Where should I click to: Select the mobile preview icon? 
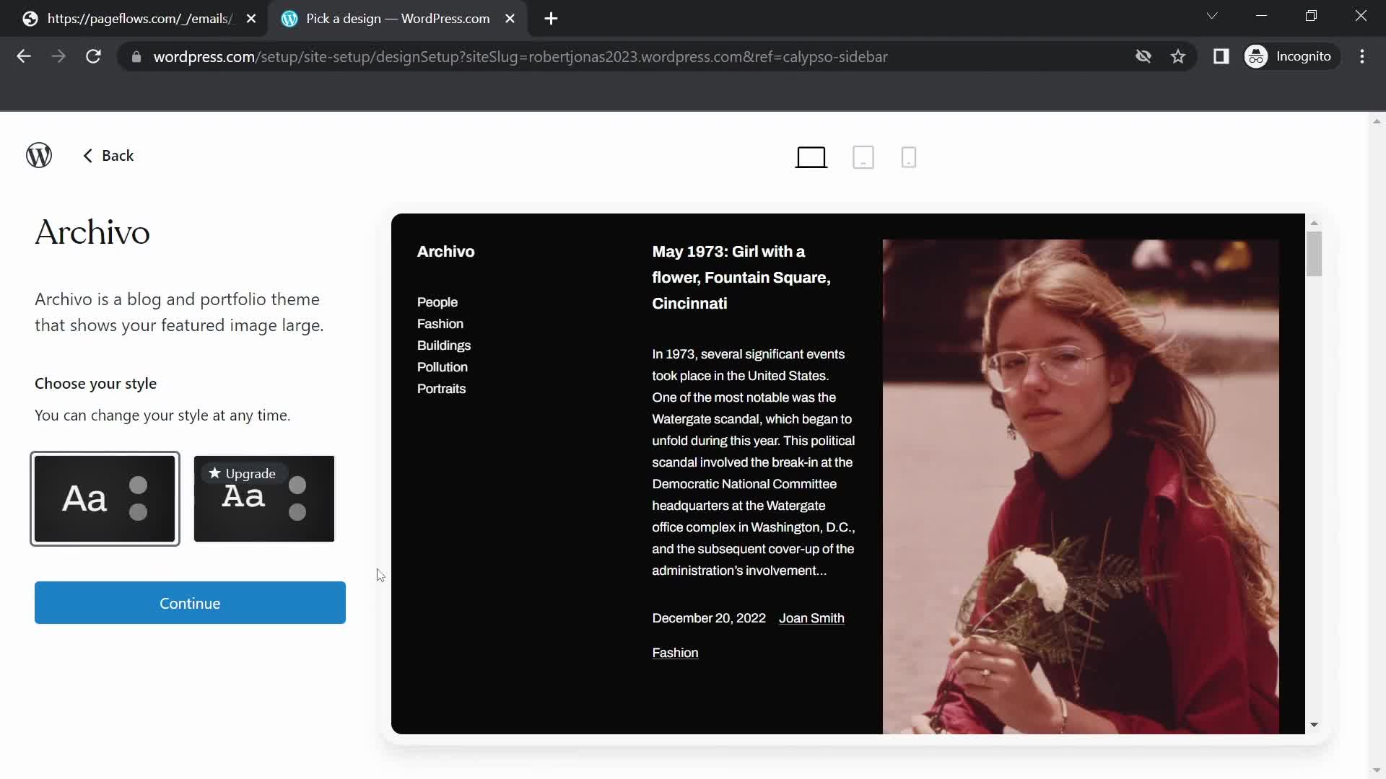coord(907,157)
